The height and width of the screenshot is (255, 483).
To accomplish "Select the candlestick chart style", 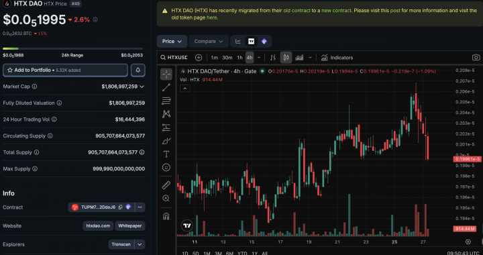I will tap(286, 58).
